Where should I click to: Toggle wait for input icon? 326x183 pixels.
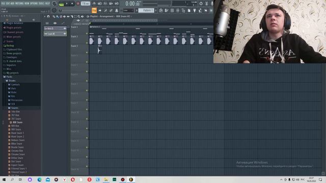pyautogui.click(x=100, y=4)
